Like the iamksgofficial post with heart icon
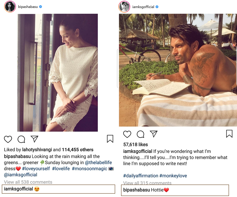Image resolution: width=237 pixels, height=197 pixels. click(127, 134)
